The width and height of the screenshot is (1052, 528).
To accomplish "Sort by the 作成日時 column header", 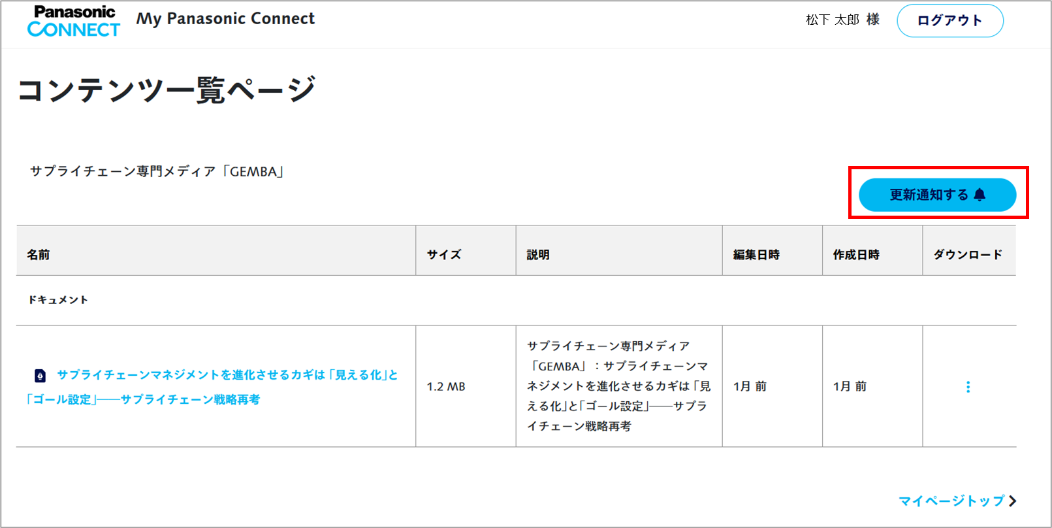I will [x=856, y=255].
